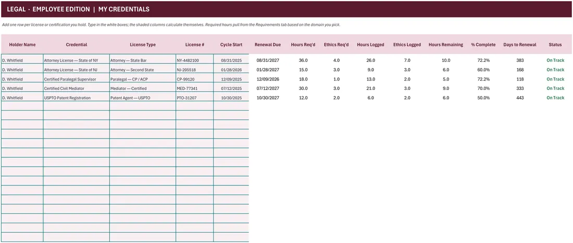The width and height of the screenshot is (573, 243).
Task: Select the Hours Req'd column header
Action: 303,45
